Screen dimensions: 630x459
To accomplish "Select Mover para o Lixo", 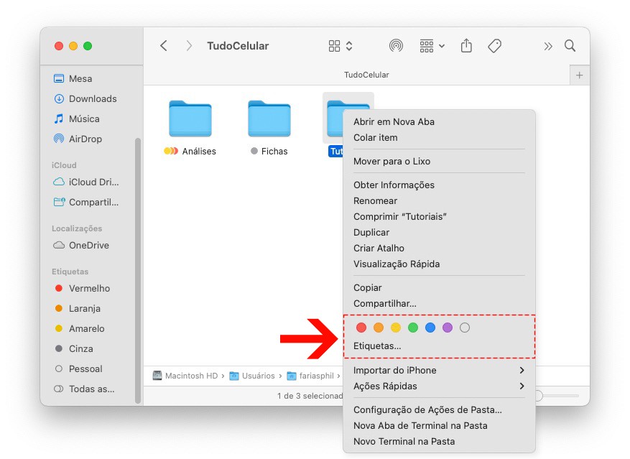I will coord(392,161).
